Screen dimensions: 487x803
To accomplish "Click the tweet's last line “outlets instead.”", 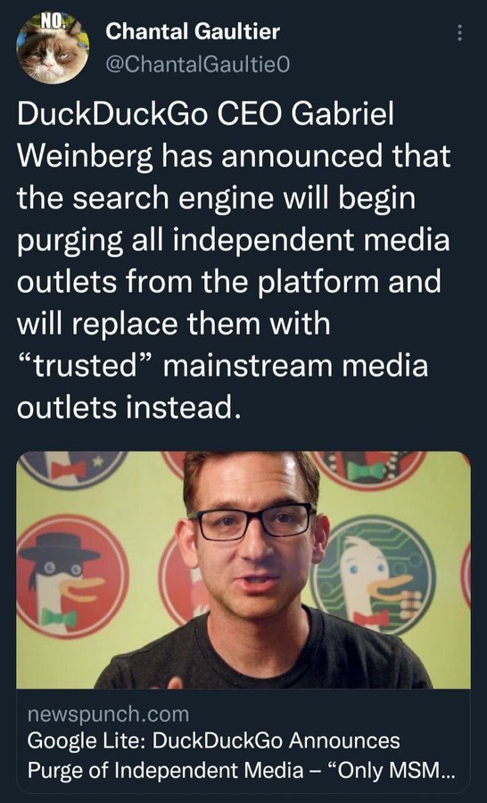I will [128, 408].
